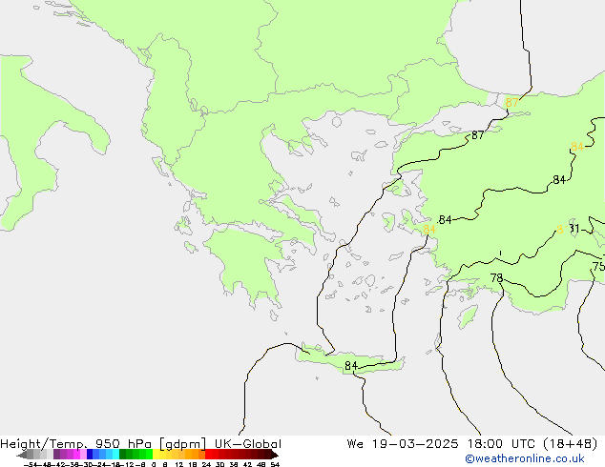Click the '78' contour label in southern Turkey

pos(496,277)
